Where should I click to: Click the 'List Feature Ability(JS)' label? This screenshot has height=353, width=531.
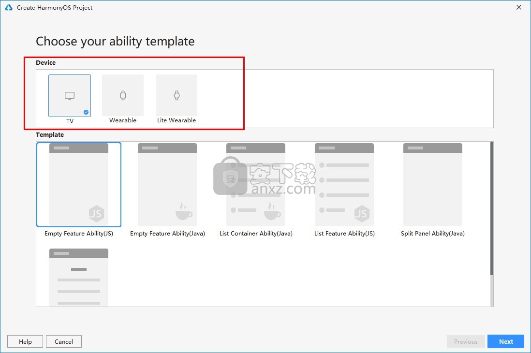pos(344,234)
